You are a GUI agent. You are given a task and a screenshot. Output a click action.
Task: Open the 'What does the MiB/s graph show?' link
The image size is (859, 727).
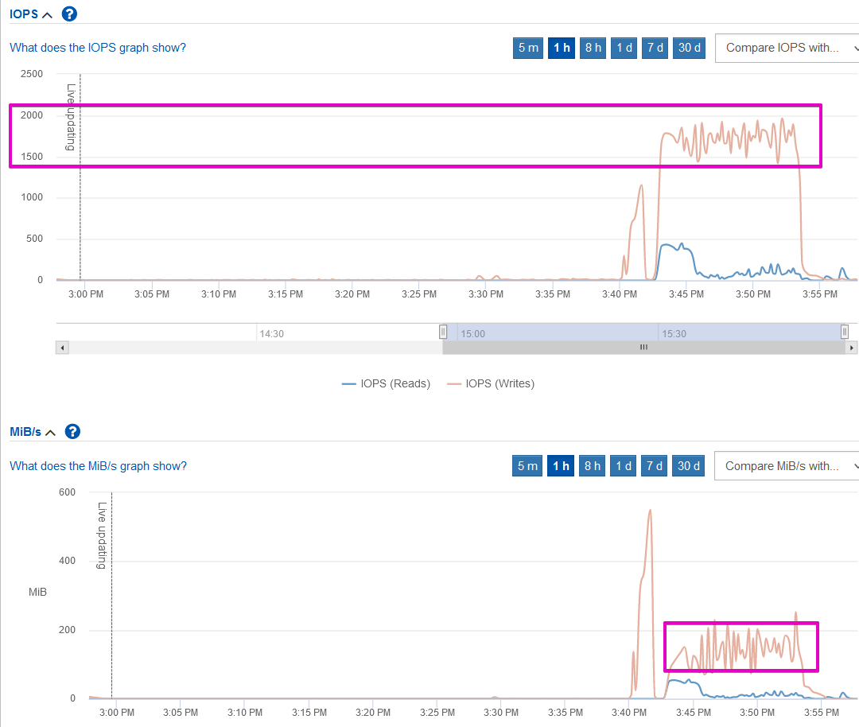[x=98, y=465]
